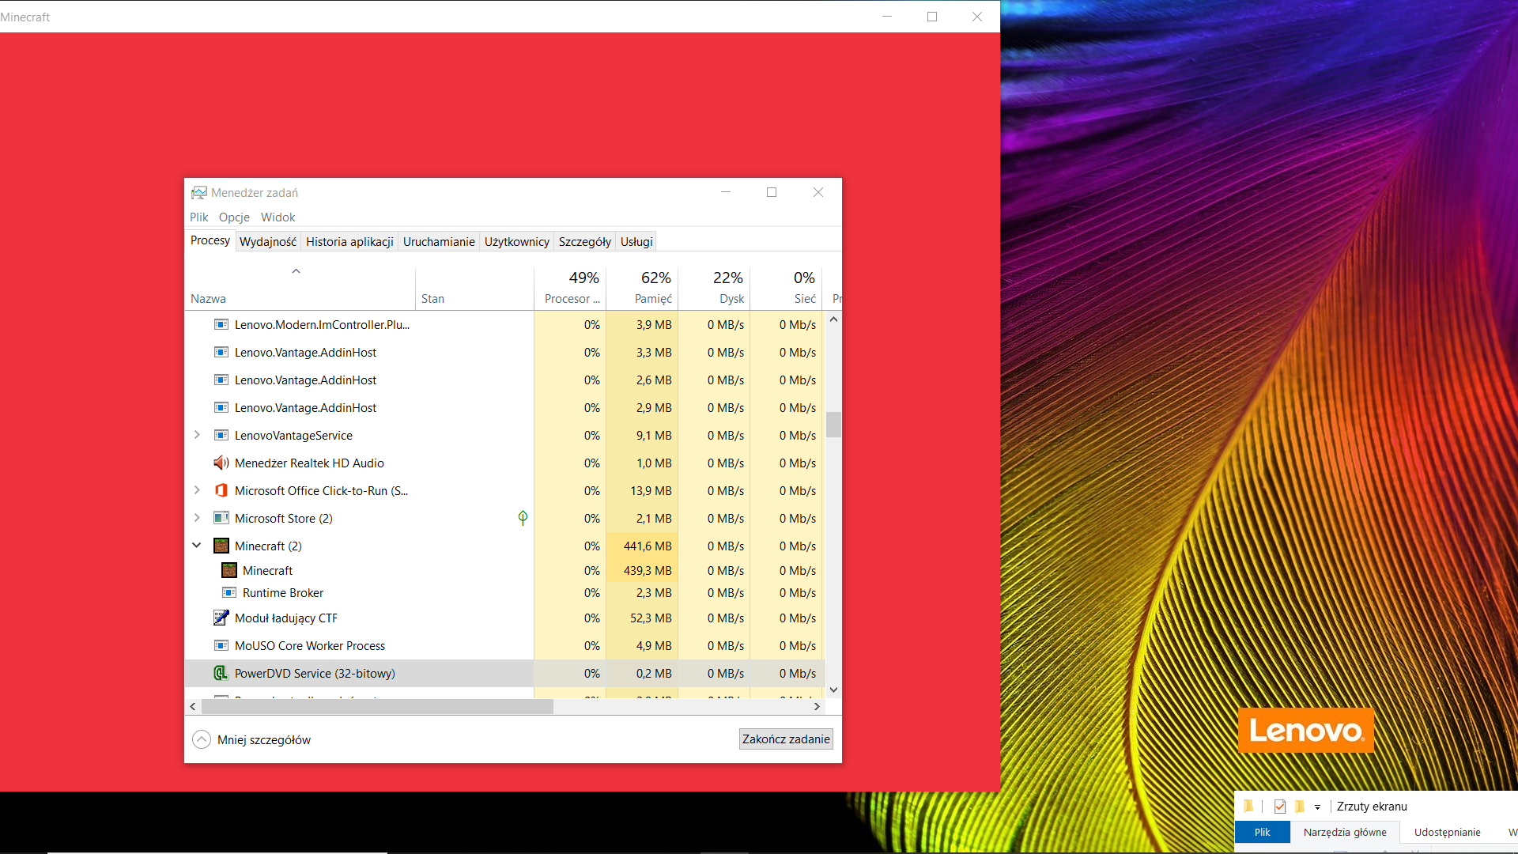The image size is (1518, 854).
Task: Click the Microsoft Office Click-to-Run icon
Action: click(221, 490)
